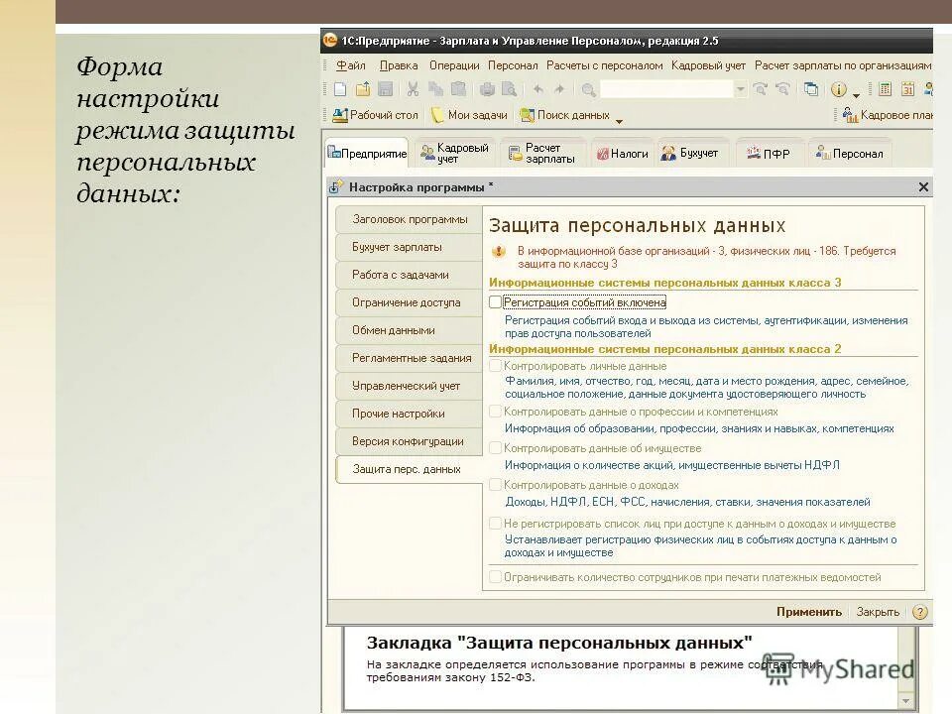Click the Cut scissors icon

[x=413, y=90]
